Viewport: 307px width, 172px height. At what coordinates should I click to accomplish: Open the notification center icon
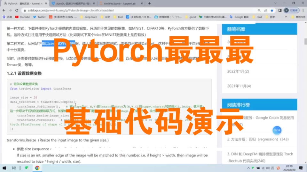click(301, 168)
